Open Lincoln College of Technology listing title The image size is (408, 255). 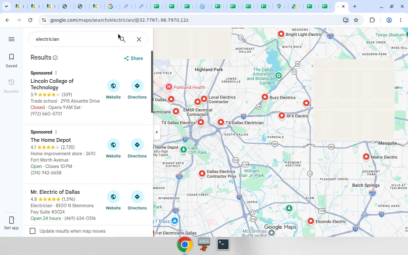click(x=52, y=84)
